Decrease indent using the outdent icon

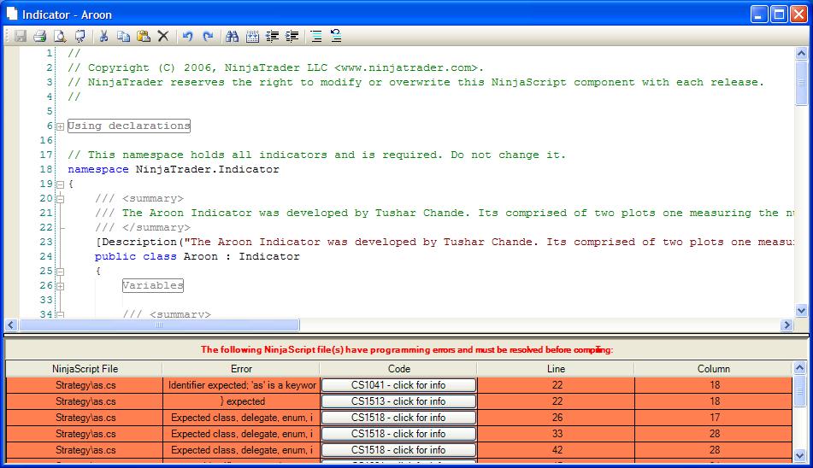272,36
